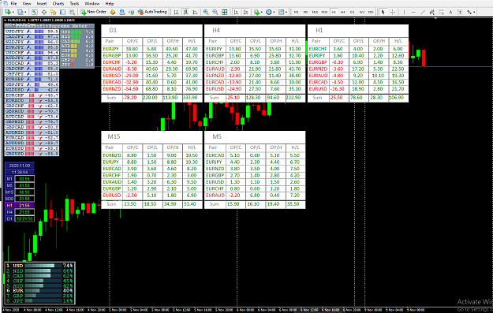Screen dimensions: 493x313
Task: Select the Text Label tool
Action: (460, 12)
